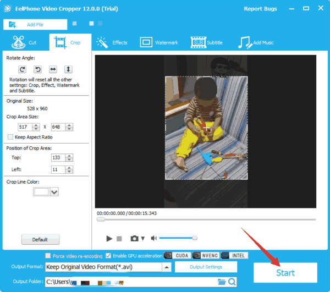Click the Add File folder icon

13,25
